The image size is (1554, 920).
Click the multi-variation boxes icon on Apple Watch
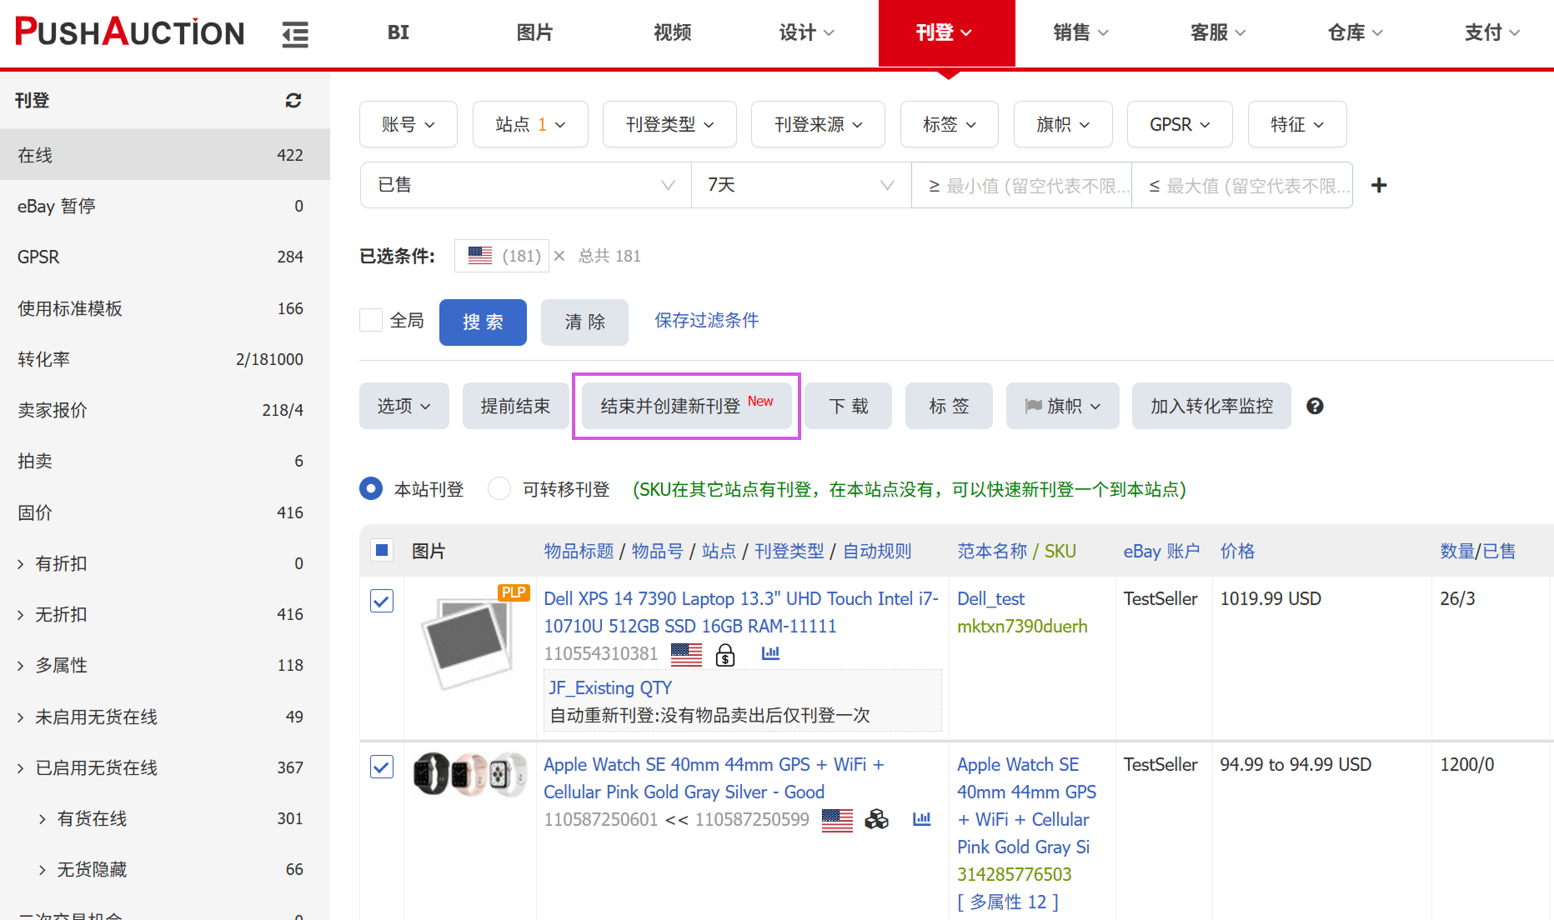(876, 819)
